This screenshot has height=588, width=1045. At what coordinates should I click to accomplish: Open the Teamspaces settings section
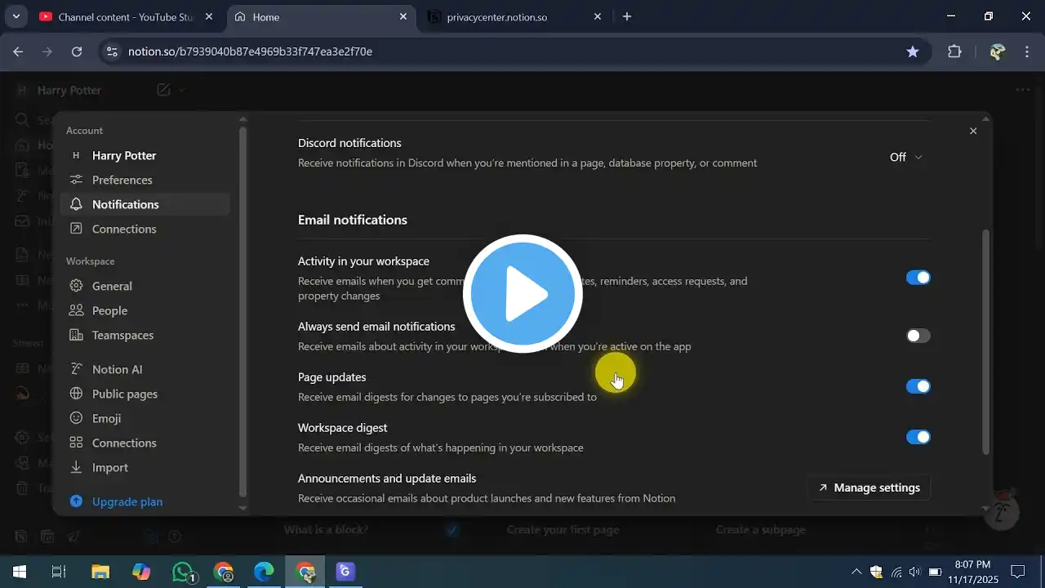pyautogui.click(x=122, y=335)
